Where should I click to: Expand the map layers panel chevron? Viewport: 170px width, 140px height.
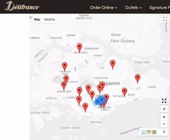(164, 132)
